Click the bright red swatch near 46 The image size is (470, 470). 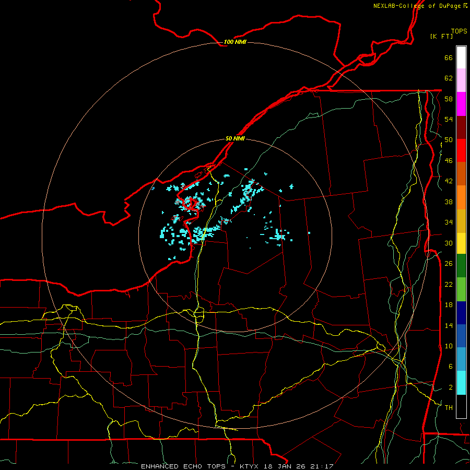coord(461,150)
